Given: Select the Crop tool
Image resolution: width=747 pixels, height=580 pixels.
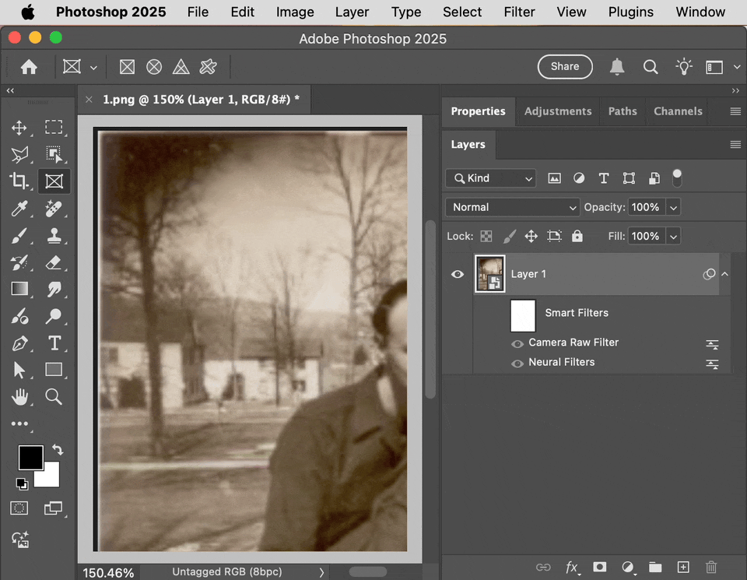Looking at the screenshot, I should [19, 181].
